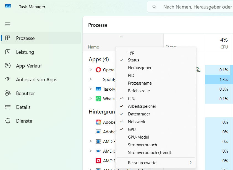Open the Benutzer page
This screenshot has width=233, height=170.
[x=41, y=93]
